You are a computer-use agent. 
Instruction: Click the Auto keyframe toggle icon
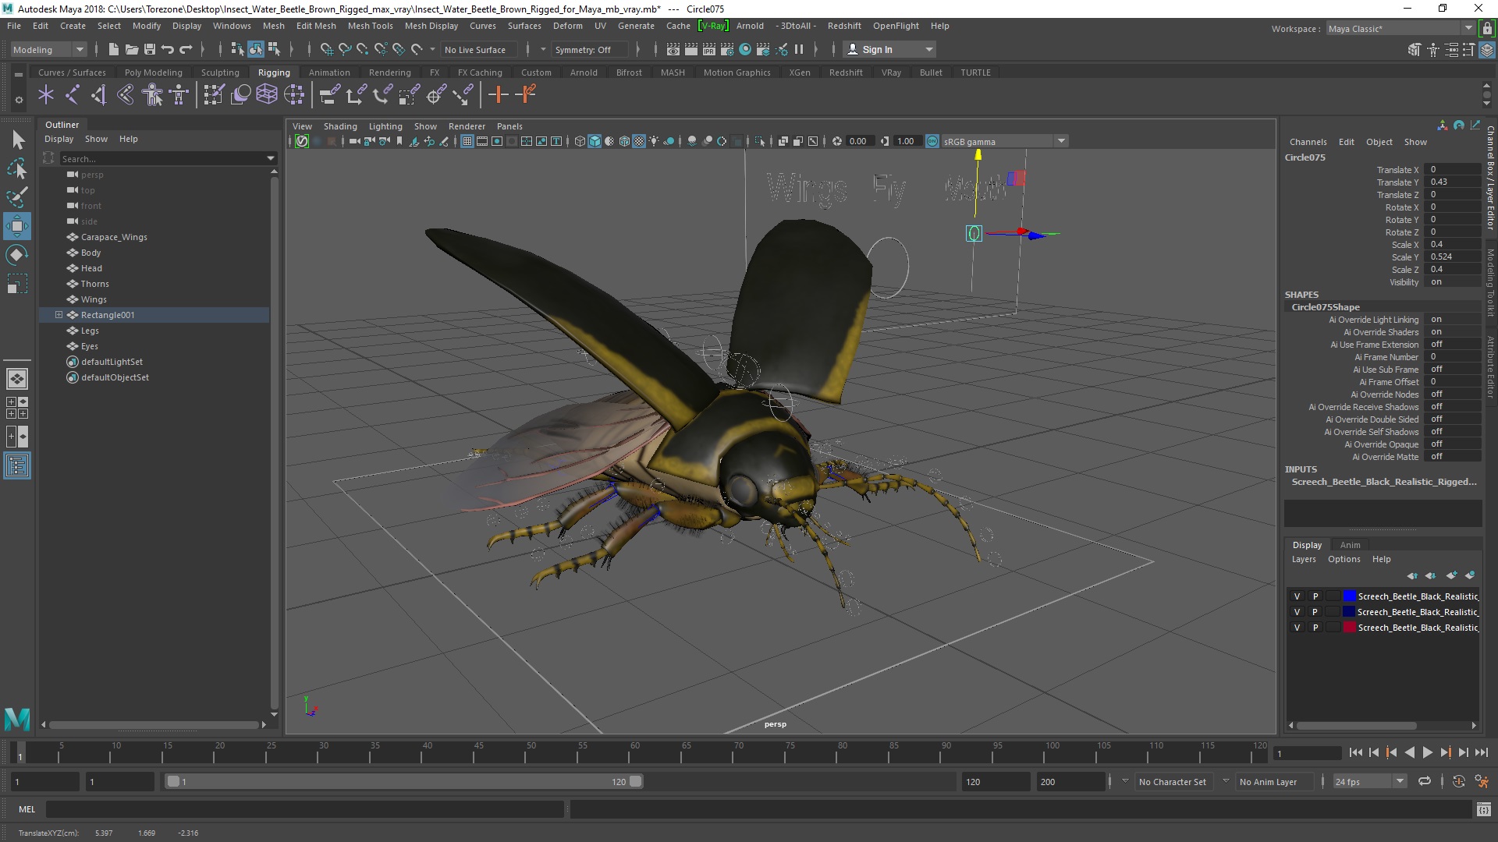(x=1459, y=781)
